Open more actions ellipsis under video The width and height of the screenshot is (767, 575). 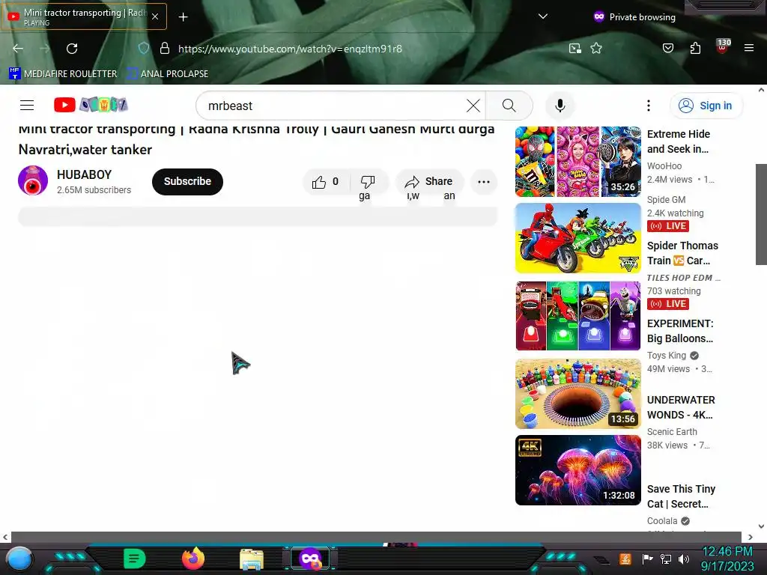point(484,182)
